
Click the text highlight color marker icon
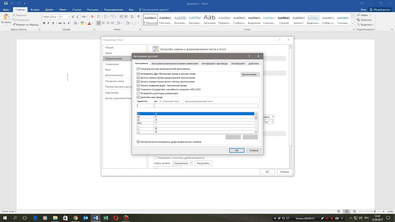tap(82, 23)
